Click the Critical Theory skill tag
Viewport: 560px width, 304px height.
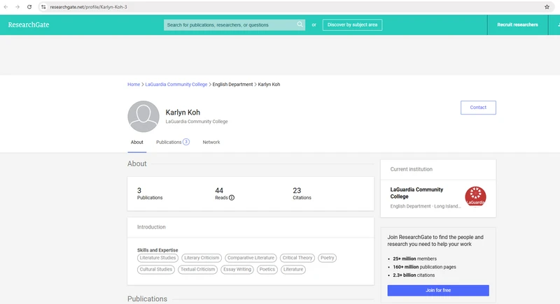[297, 258]
